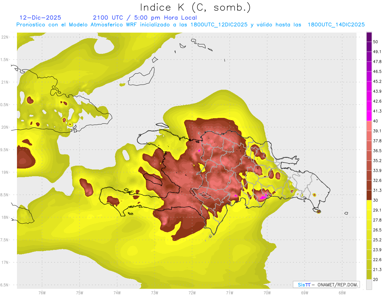This screenshot has height=297, width=384.
Task: Click the latitude label "17N"
Action: coord(5,263)
